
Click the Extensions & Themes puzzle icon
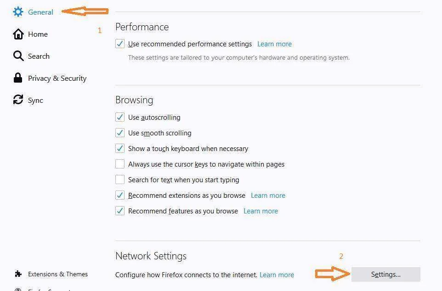point(18,274)
